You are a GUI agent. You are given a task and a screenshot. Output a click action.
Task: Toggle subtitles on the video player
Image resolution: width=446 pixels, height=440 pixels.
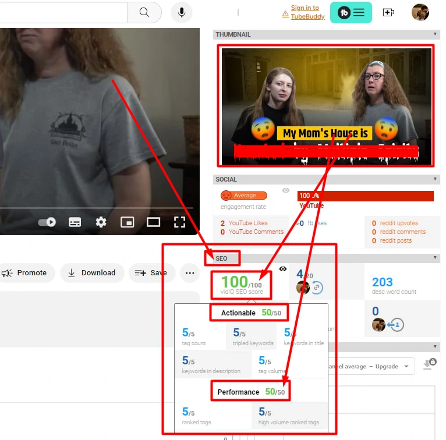point(75,222)
